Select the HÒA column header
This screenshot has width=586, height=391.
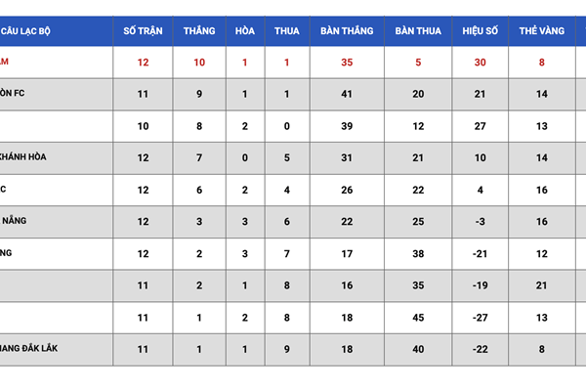click(x=245, y=30)
